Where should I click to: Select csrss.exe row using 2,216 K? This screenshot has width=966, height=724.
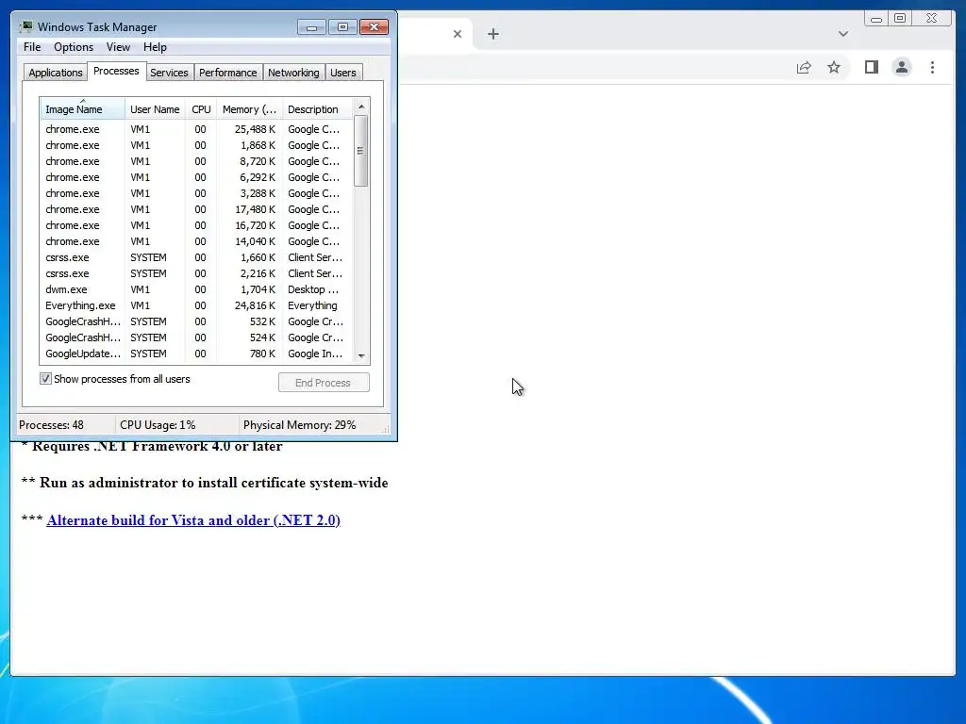click(x=197, y=273)
